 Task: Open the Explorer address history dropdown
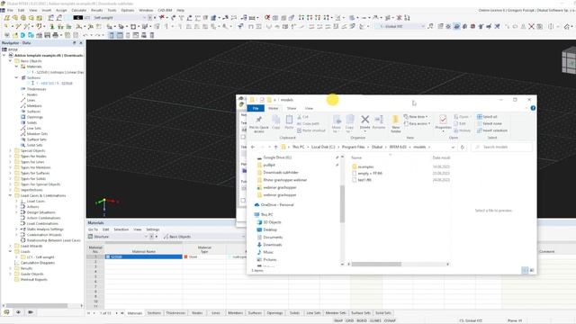[x=453, y=147]
